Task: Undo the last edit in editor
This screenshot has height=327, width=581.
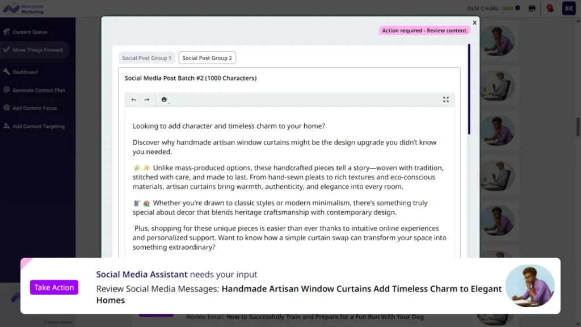Action: coord(134,100)
